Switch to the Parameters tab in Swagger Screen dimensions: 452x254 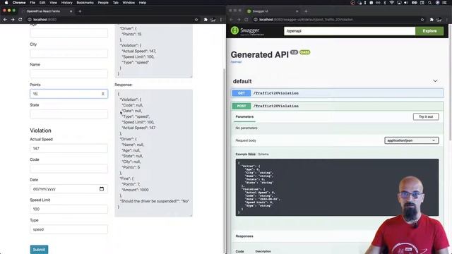(x=244, y=116)
